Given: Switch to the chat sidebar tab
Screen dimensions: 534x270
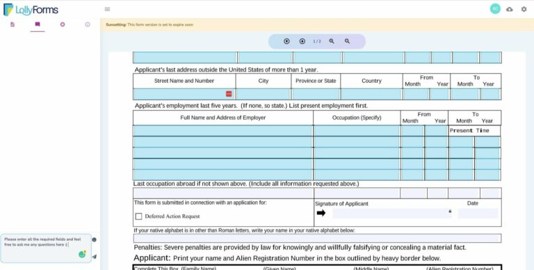Looking at the screenshot, I should 38,24.
